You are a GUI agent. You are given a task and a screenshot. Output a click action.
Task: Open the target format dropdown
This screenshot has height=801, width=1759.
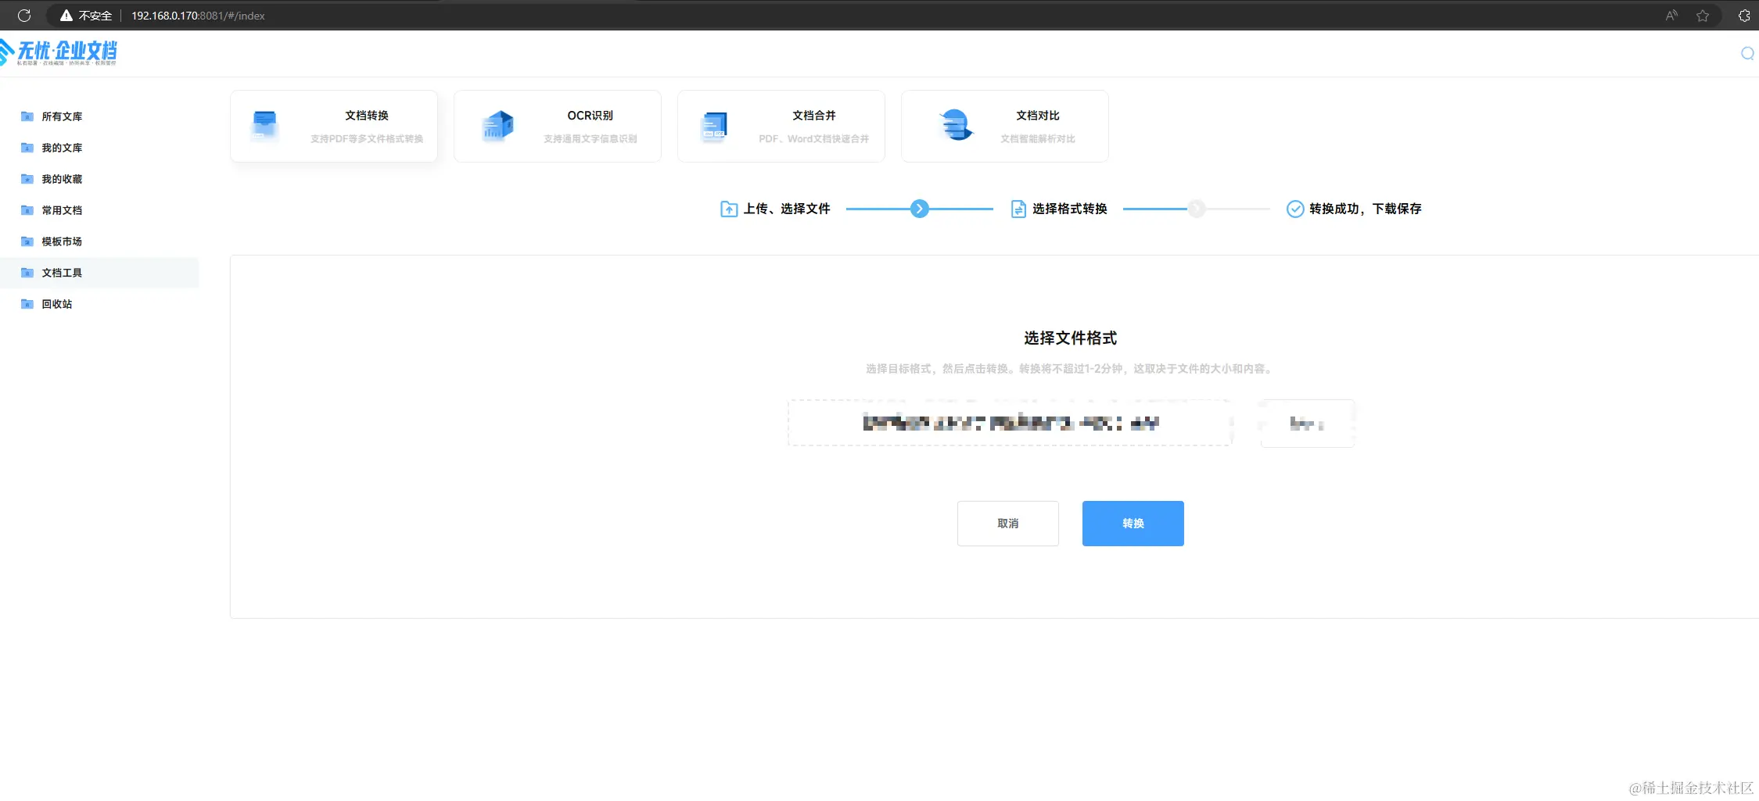(x=1306, y=423)
